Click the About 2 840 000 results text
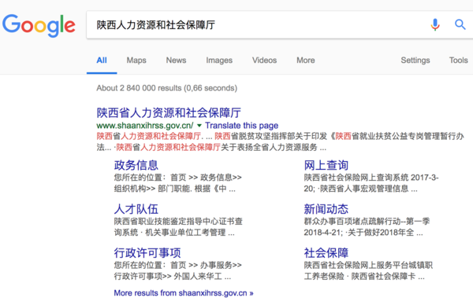Viewport: 473px width, 305px height. pos(167,88)
